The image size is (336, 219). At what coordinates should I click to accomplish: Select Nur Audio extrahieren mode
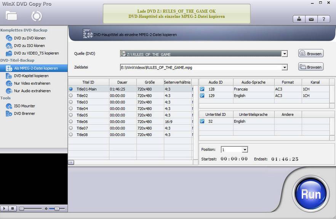[x=32, y=91]
